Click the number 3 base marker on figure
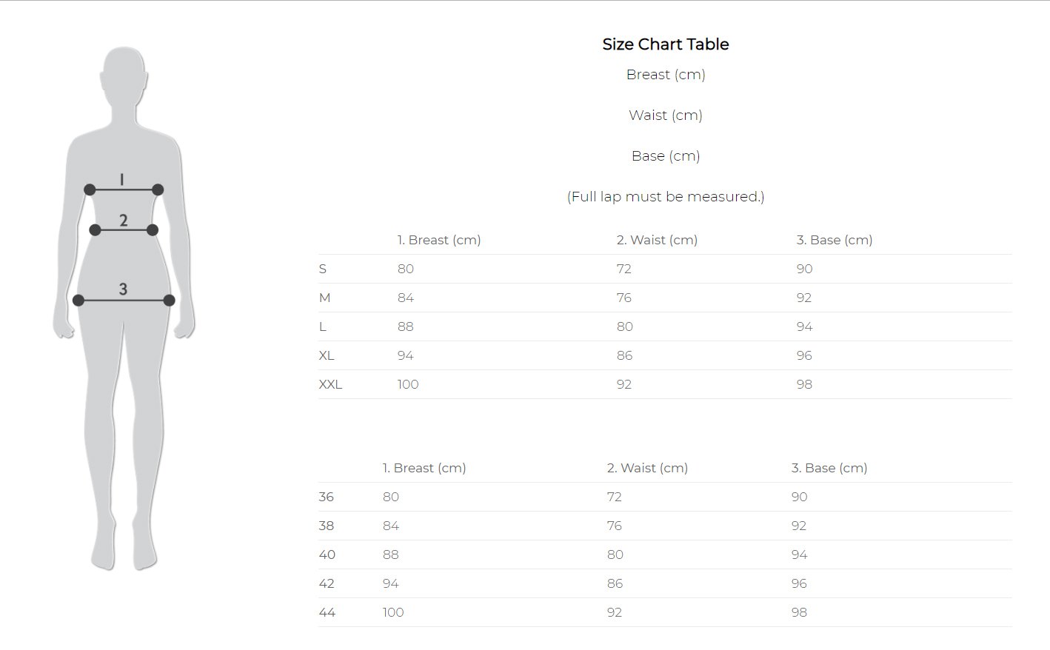Image resolution: width=1050 pixels, height=650 pixels. click(123, 289)
